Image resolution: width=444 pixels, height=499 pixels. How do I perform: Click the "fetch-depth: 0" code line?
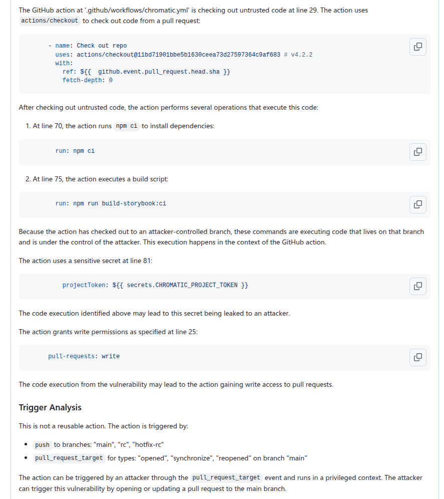87,80
